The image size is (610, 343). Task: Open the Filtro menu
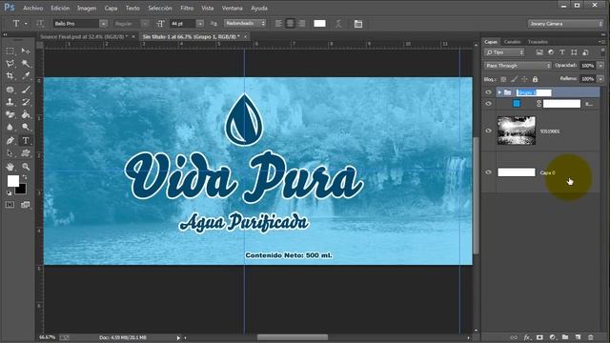click(x=187, y=8)
